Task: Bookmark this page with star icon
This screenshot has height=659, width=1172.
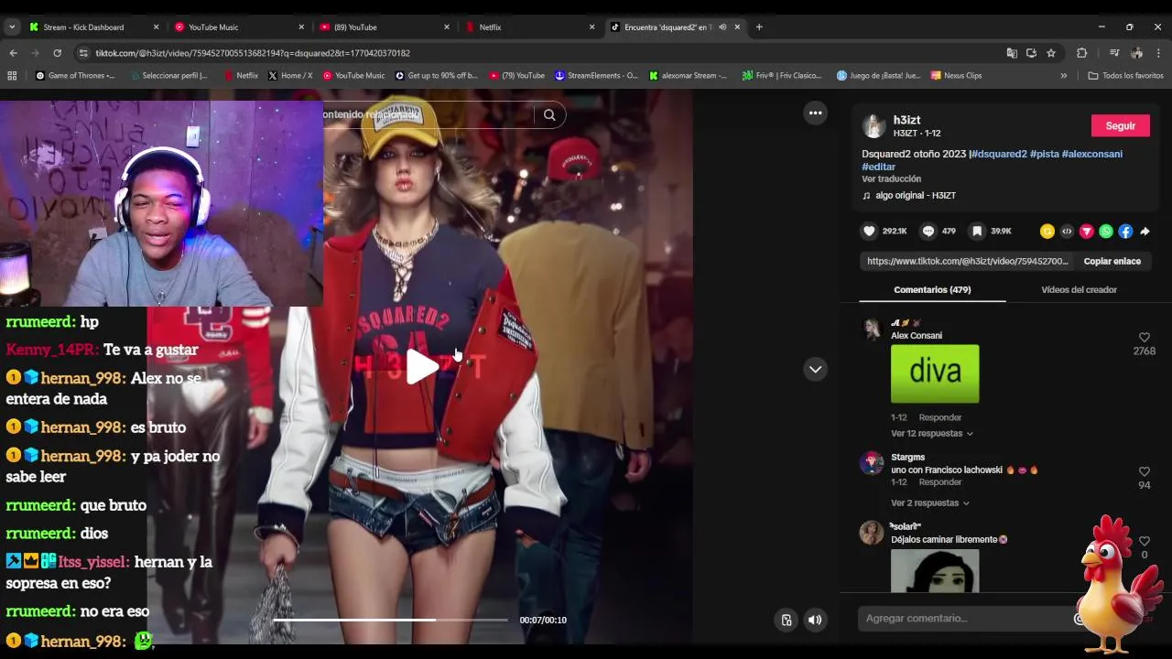Action: pyautogui.click(x=1051, y=53)
